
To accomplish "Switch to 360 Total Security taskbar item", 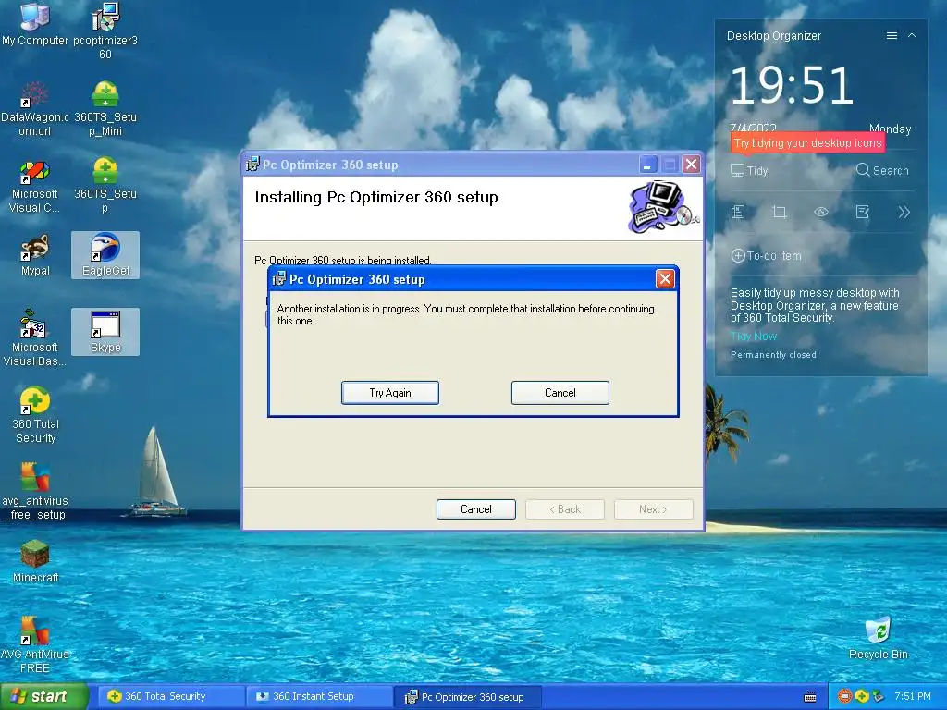I will pyautogui.click(x=170, y=697).
